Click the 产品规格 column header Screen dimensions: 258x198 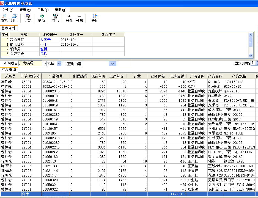point(239,76)
